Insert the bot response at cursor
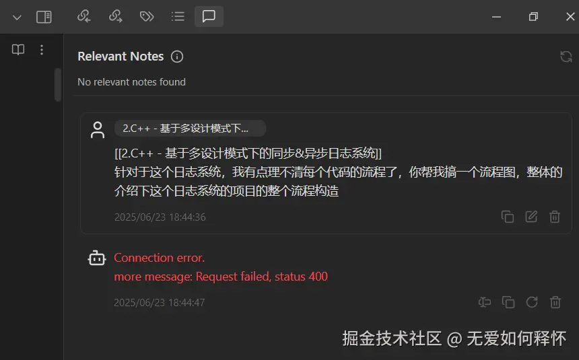The height and width of the screenshot is (360, 579). pyautogui.click(x=485, y=302)
